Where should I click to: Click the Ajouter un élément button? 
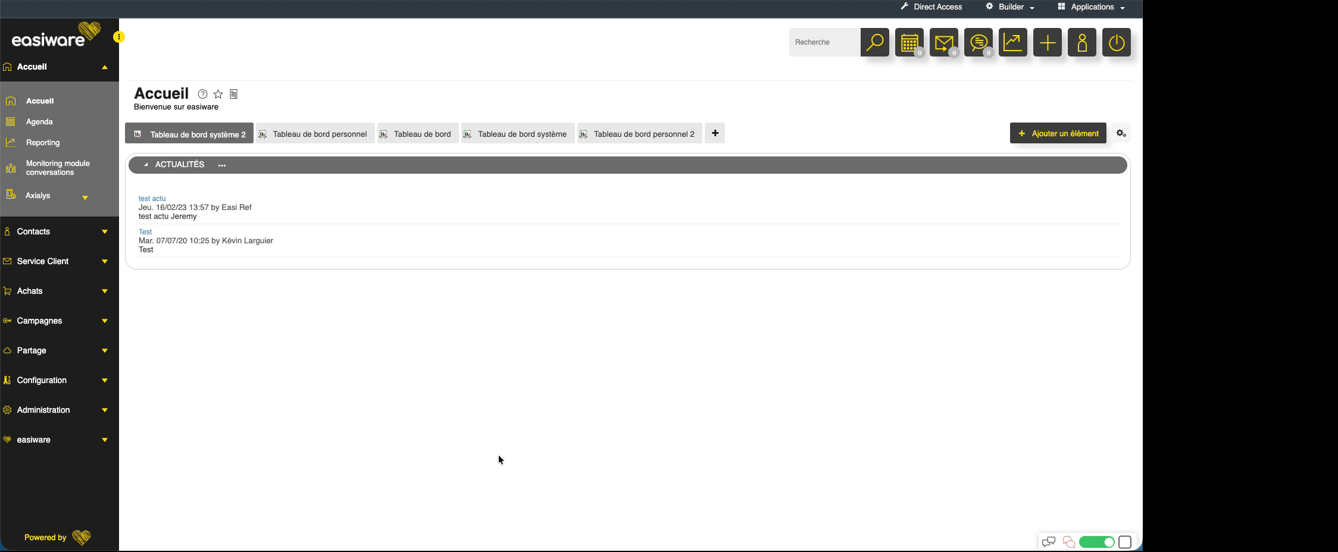pos(1058,133)
